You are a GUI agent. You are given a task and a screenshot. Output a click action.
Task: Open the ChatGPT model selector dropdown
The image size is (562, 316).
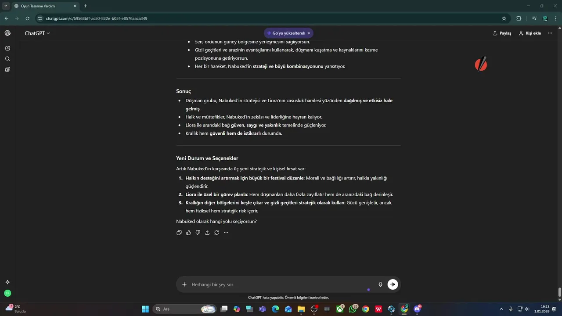37,33
